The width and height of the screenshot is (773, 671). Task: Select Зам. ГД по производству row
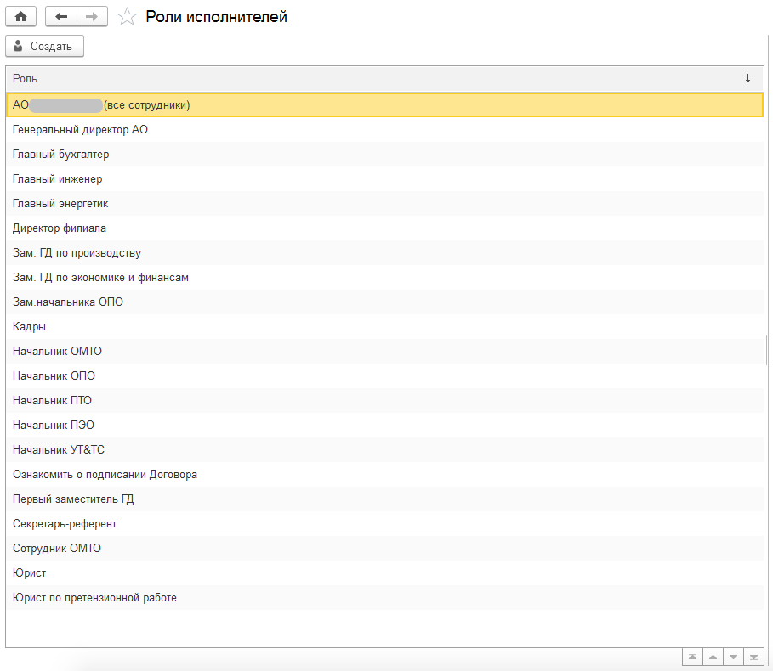[x=384, y=252]
